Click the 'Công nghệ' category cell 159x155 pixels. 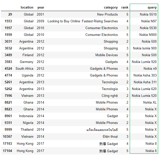point(110,96)
